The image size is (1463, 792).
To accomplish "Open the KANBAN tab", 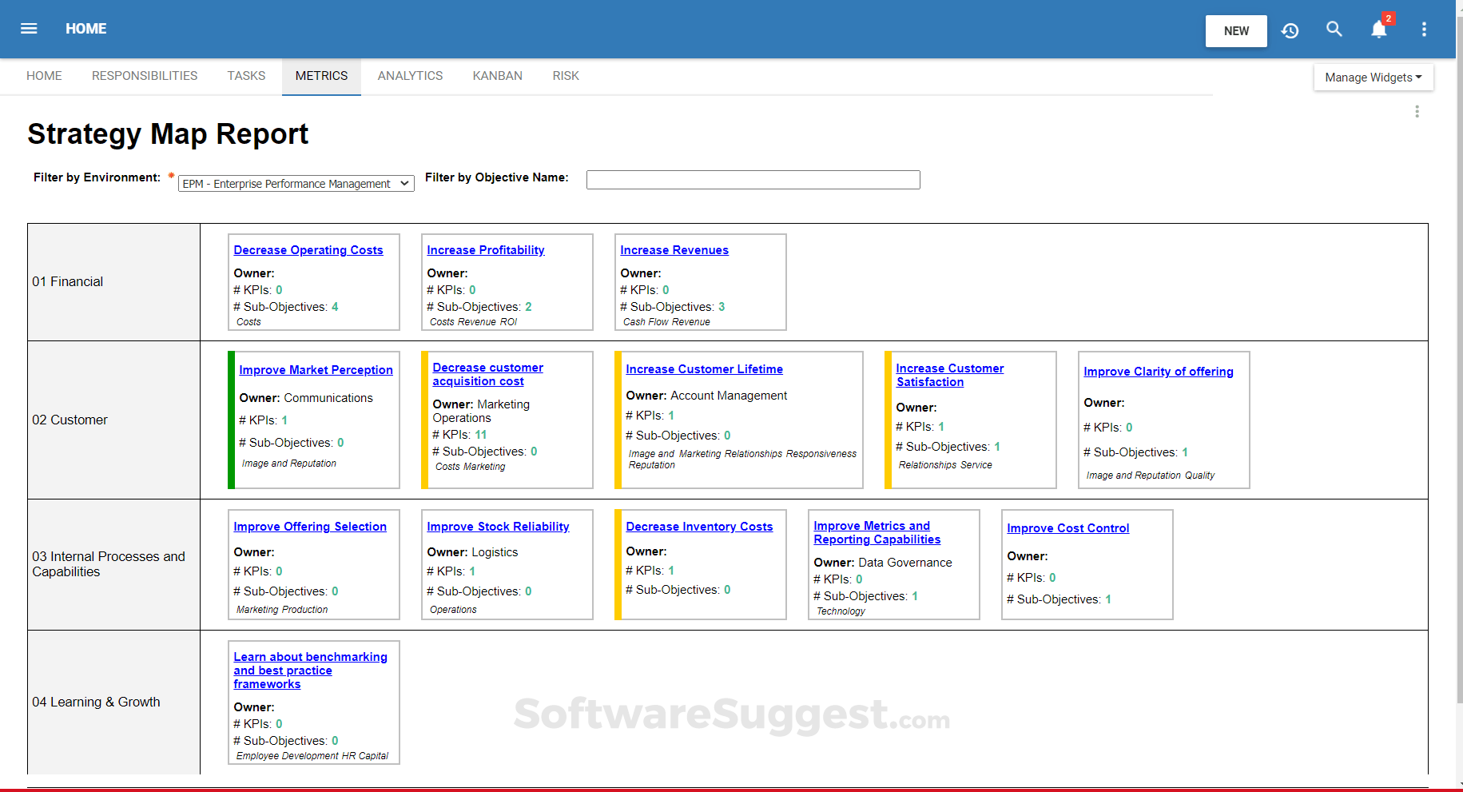I will [x=497, y=75].
